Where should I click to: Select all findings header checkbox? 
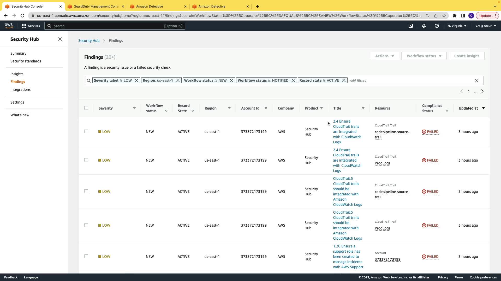tap(86, 108)
